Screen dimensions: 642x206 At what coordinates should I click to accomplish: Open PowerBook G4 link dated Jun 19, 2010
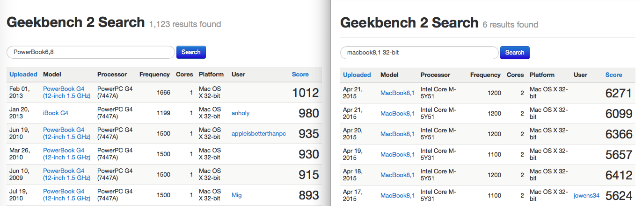click(x=66, y=133)
